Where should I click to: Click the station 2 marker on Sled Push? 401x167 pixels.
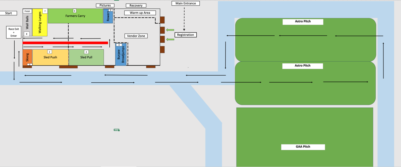49,52
